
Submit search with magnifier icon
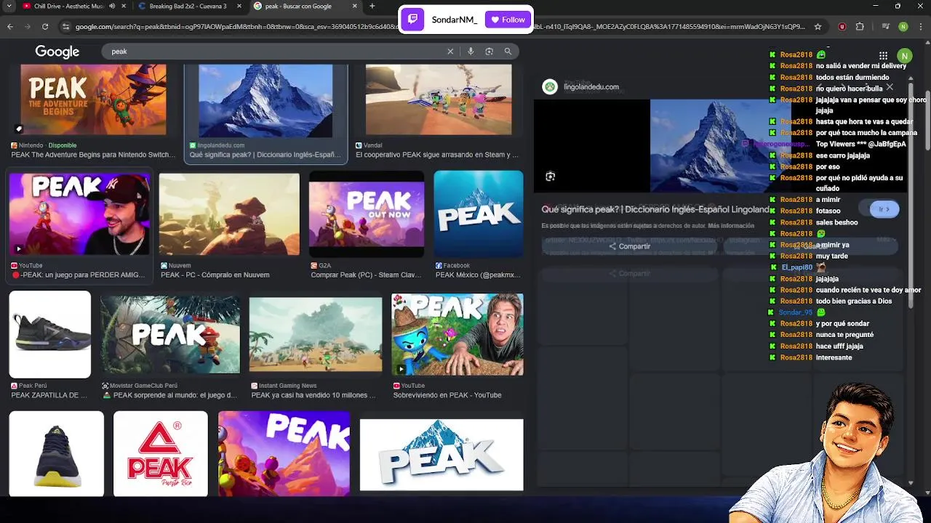[508, 52]
